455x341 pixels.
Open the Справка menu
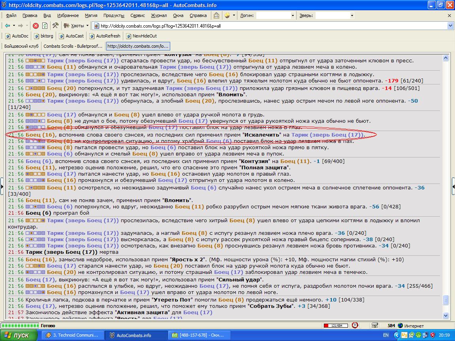(x=198, y=15)
